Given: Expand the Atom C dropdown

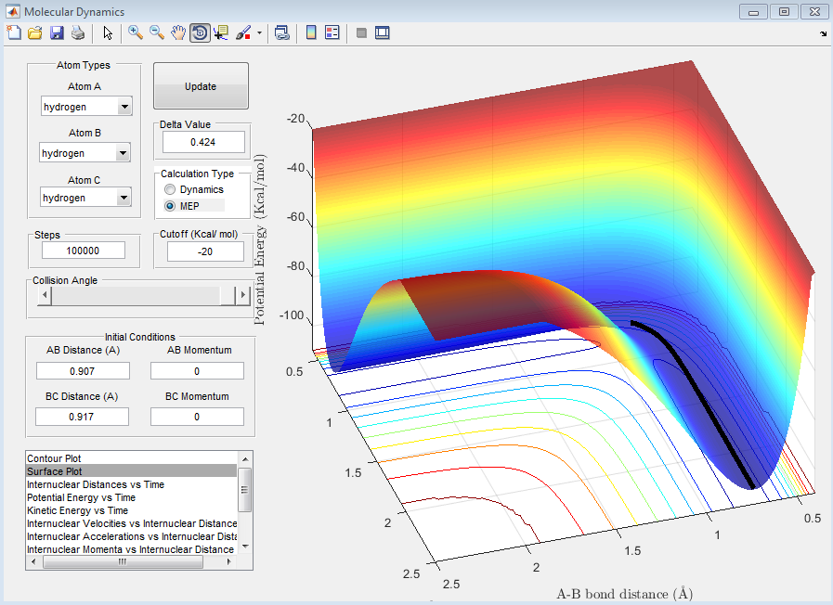Looking at the screenshot, I should click(123, 198).
